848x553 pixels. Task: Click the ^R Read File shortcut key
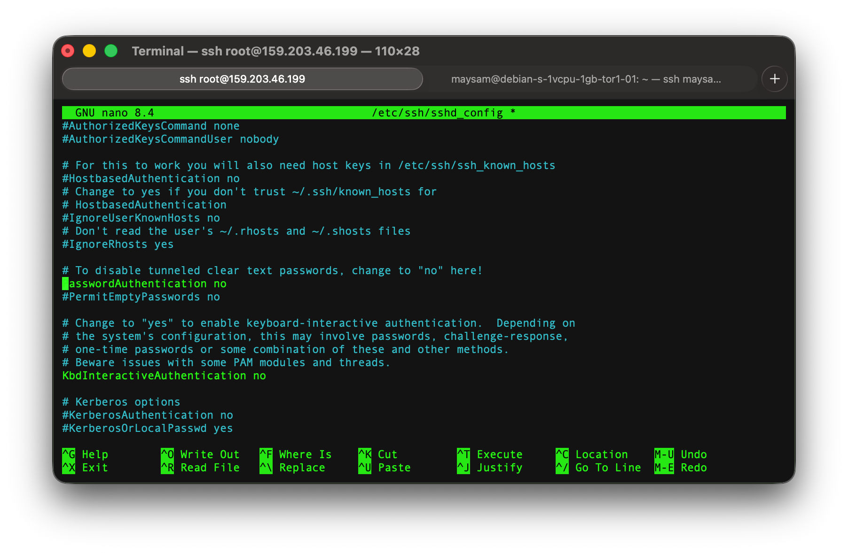(167, 468)
